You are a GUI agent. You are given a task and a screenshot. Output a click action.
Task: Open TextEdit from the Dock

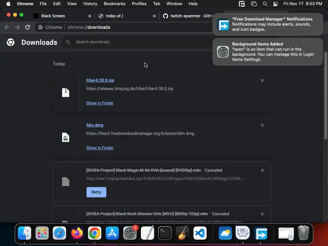[x=147, y=233]
